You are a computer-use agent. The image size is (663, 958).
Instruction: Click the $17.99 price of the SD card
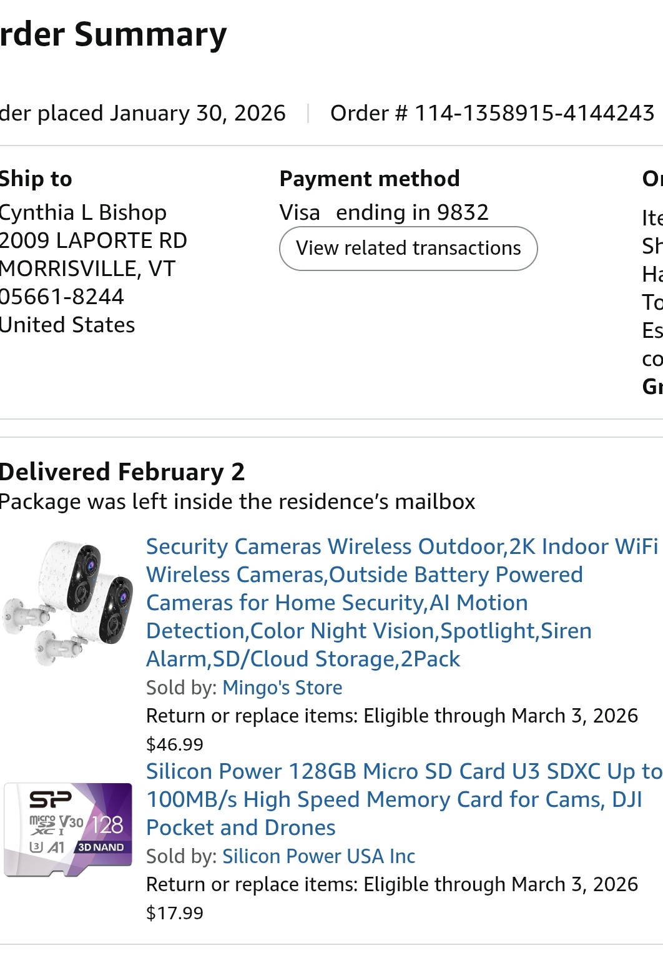pos(175,913)
